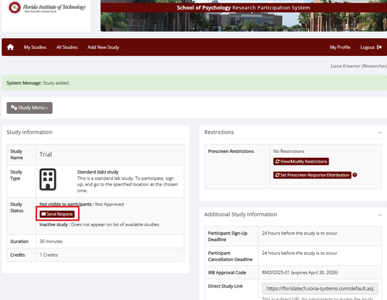Click View/Modify Restrictions button

click(301, 161)
